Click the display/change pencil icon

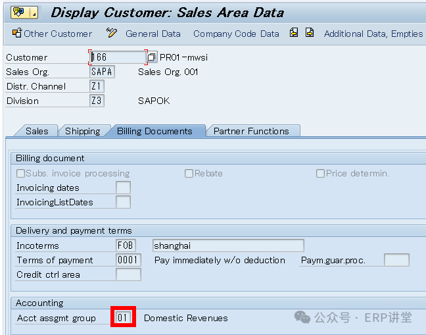[112, 33]
